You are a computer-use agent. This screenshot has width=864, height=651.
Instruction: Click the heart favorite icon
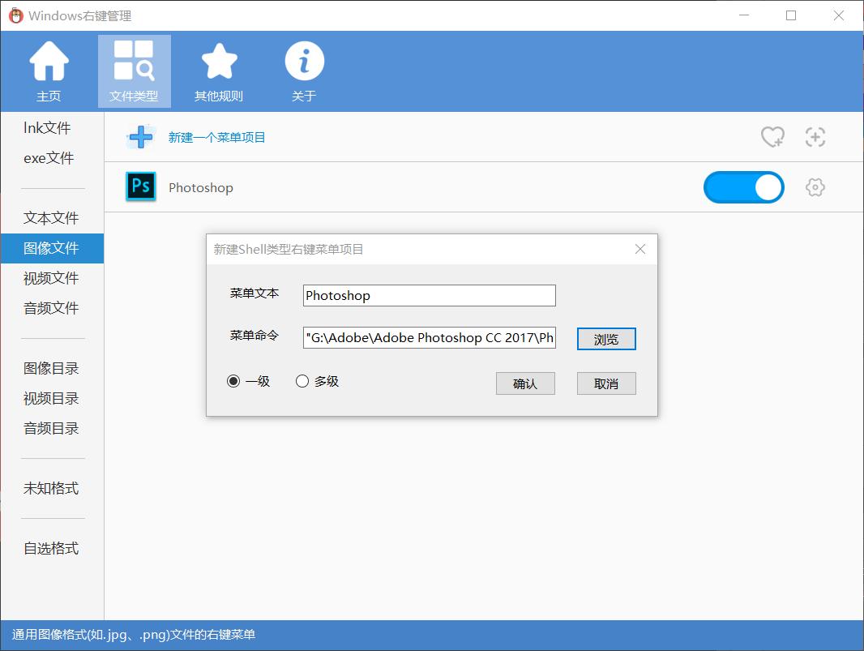click(x=773, y=137)
